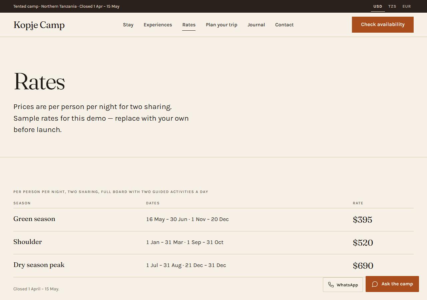Click dates '1 Jul – 31 Aug · 21 Dec – 31 Dec'

pyautogui.click(x=186, y=265)
